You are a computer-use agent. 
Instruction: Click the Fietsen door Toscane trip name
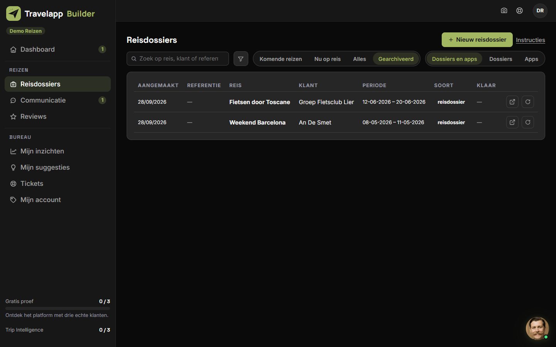[x=259, y=102]
